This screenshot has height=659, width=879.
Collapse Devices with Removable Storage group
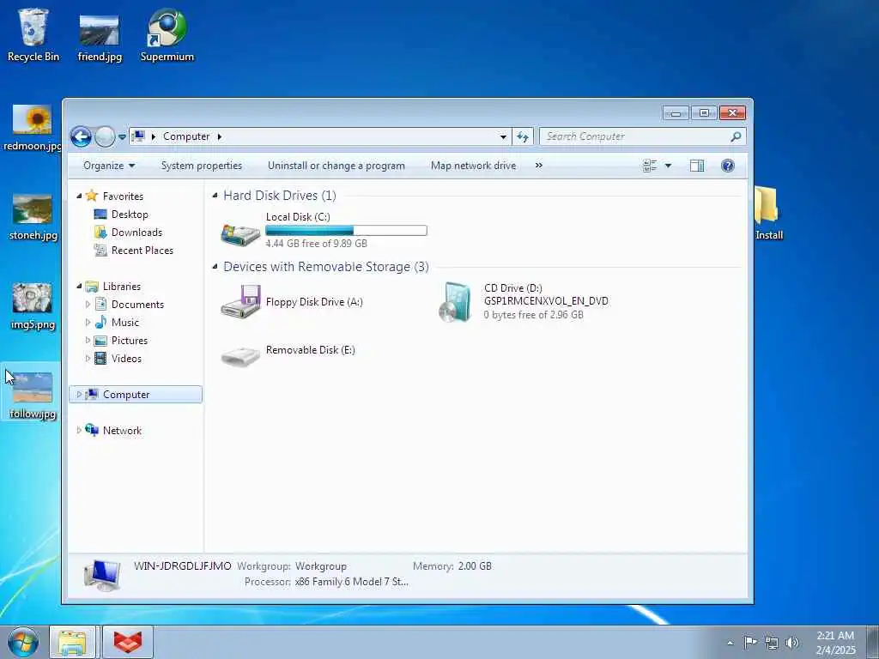coord(215,267)
